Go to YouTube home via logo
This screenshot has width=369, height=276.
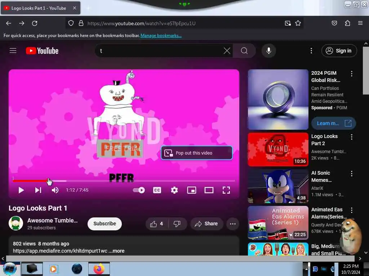pyautogui.click(x=42, y=51)
